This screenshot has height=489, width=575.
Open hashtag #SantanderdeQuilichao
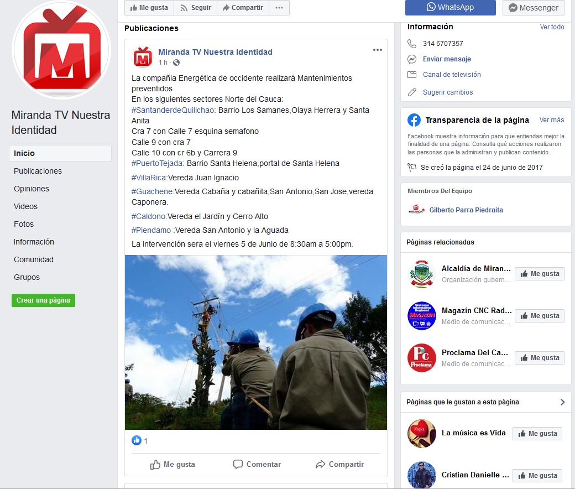174,110
